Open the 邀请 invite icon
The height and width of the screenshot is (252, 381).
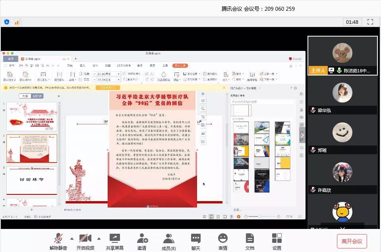click(x=142, y=241)
